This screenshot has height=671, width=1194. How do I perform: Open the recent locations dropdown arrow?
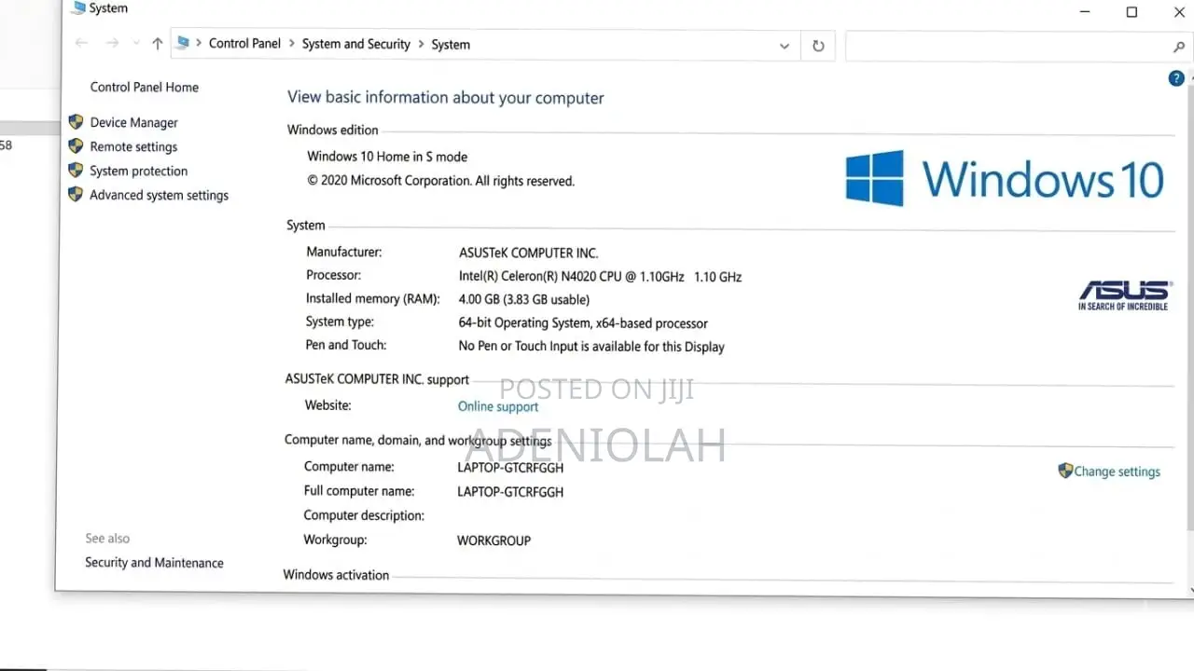[136, 44]
